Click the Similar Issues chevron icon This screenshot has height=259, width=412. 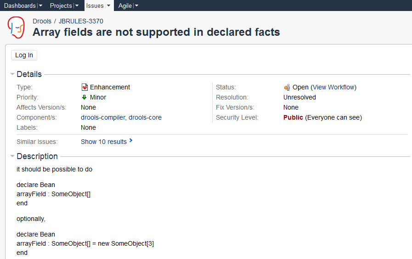pyautogui.click(x=131, y=141)
